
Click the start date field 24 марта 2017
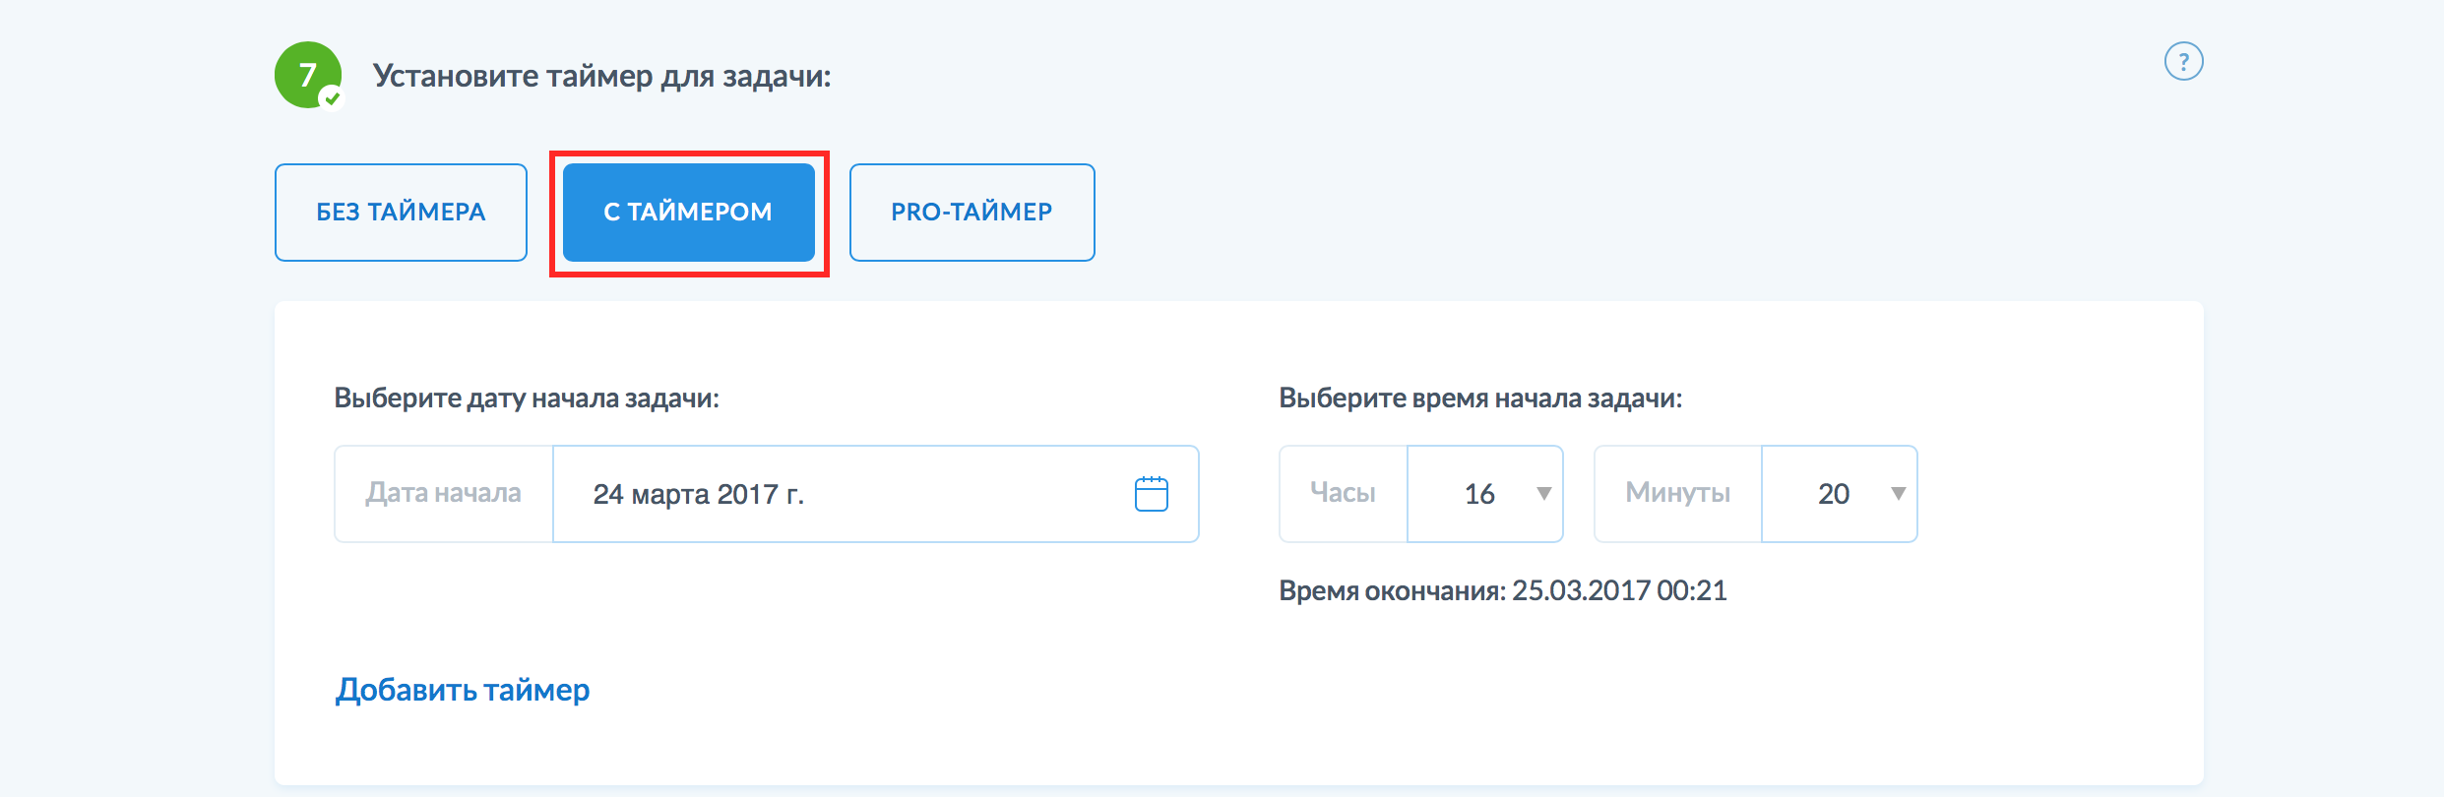click(875, 494)
